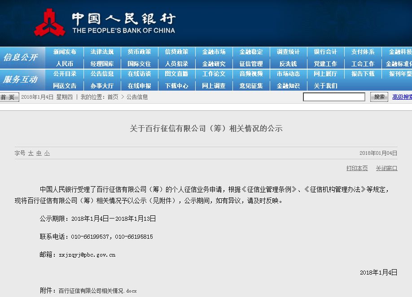Select 音频视频 in the service menu
This screenshot has width=412, height=297.
coord(251,74)
